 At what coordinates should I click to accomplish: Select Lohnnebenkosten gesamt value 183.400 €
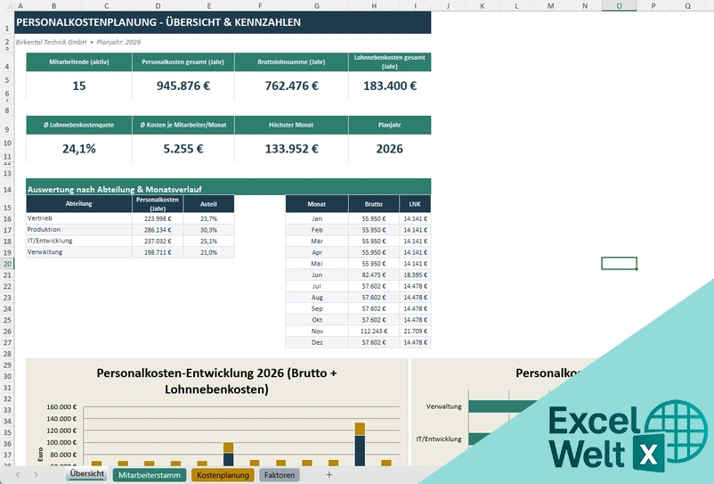click(x=390, y=86)
